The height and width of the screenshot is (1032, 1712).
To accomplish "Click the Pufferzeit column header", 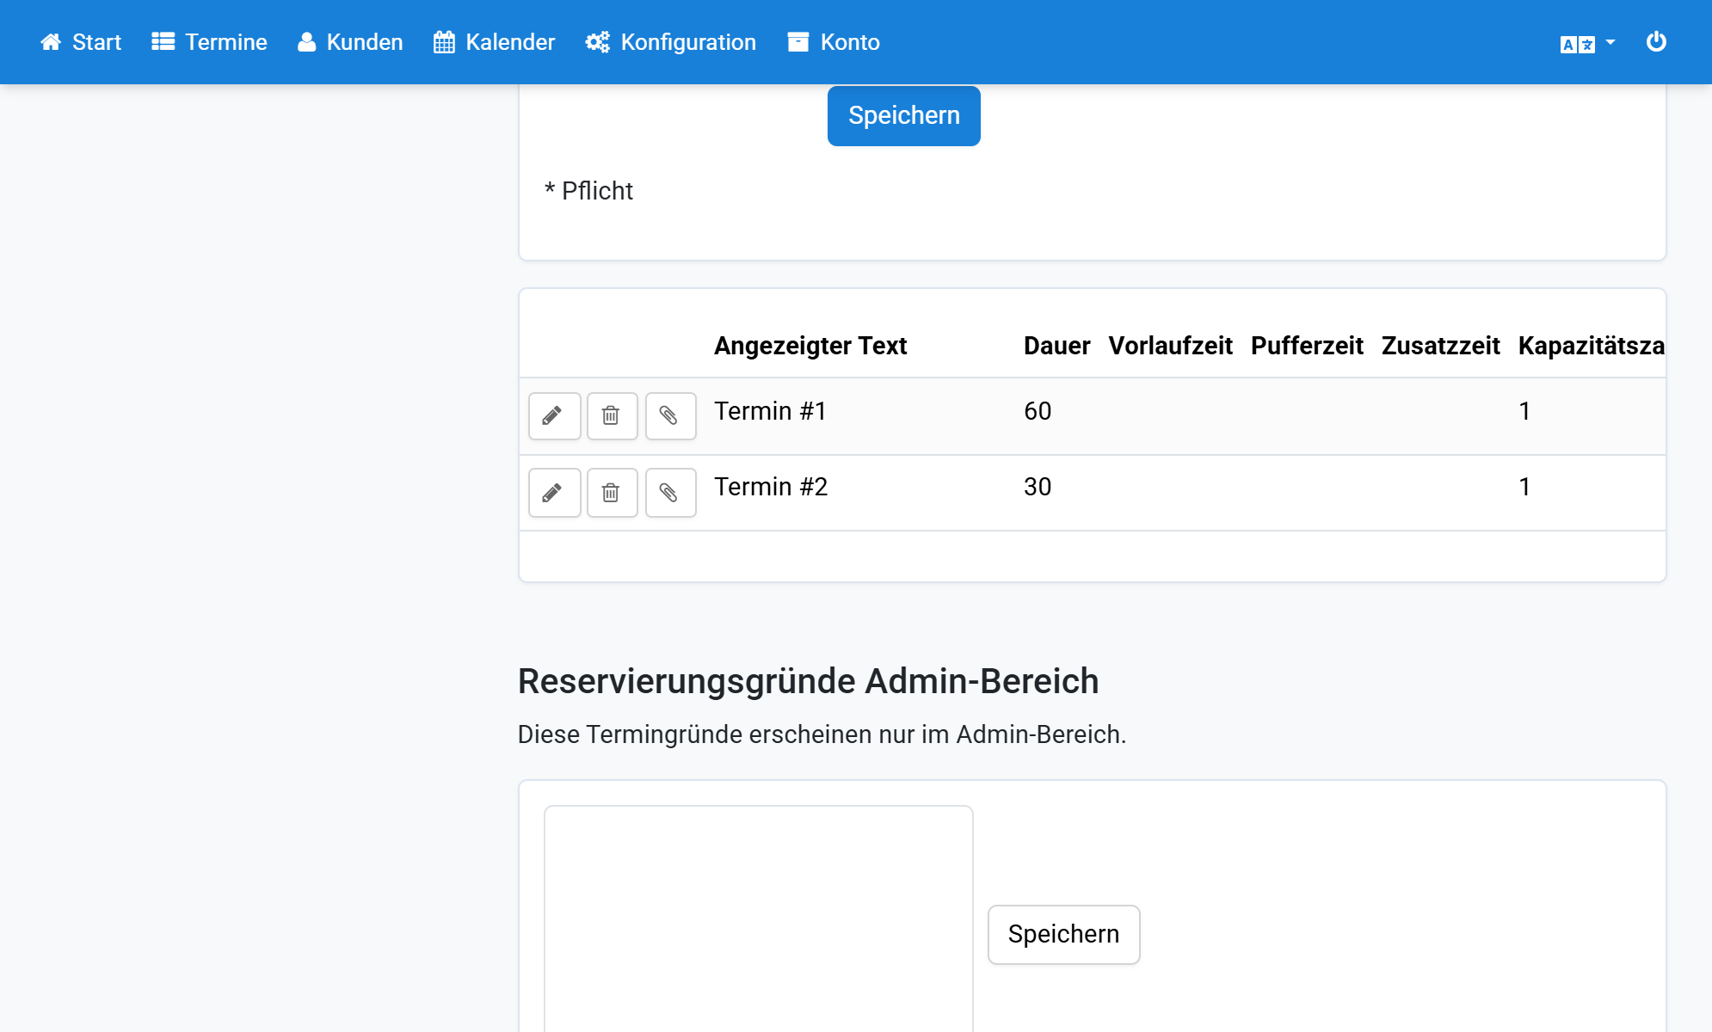I will 1307,346.
